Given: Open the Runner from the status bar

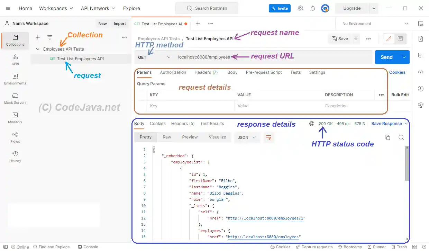Looking at the screenshot, I should [x=377, y=247].
